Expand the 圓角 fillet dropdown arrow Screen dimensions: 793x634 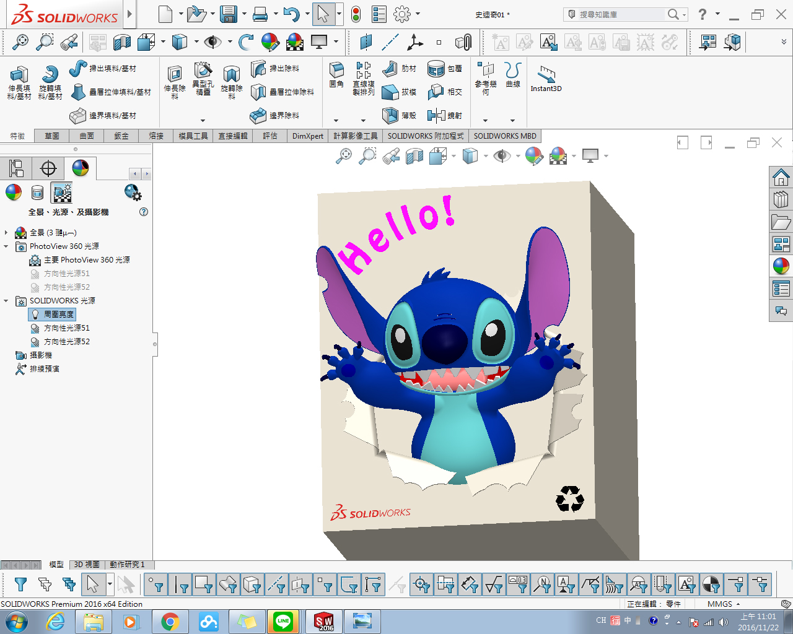coord(336,121)
